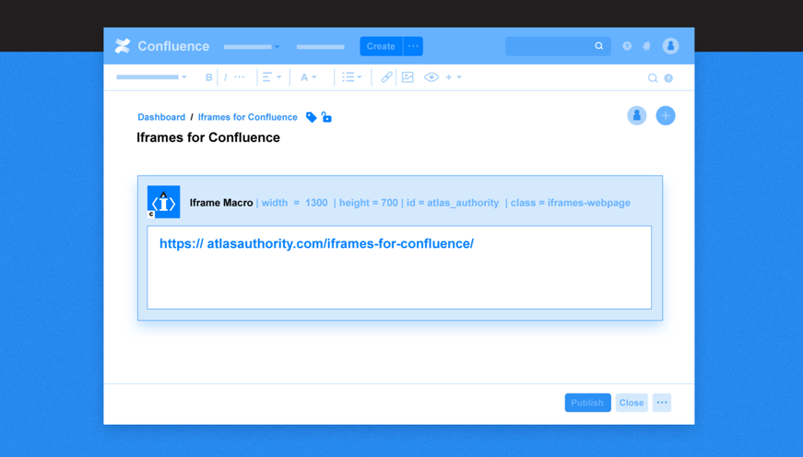Click the Publish button
This screenshot has width=803, height=457.
(587, 403)
